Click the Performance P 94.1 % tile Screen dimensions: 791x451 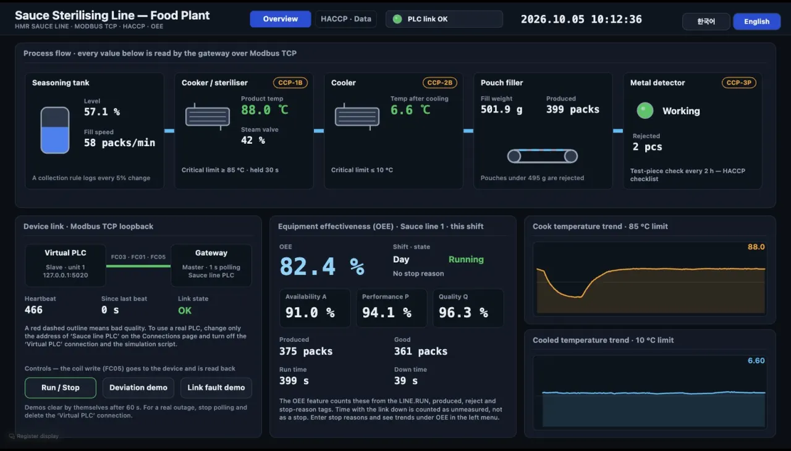click(x=392, y=308)
